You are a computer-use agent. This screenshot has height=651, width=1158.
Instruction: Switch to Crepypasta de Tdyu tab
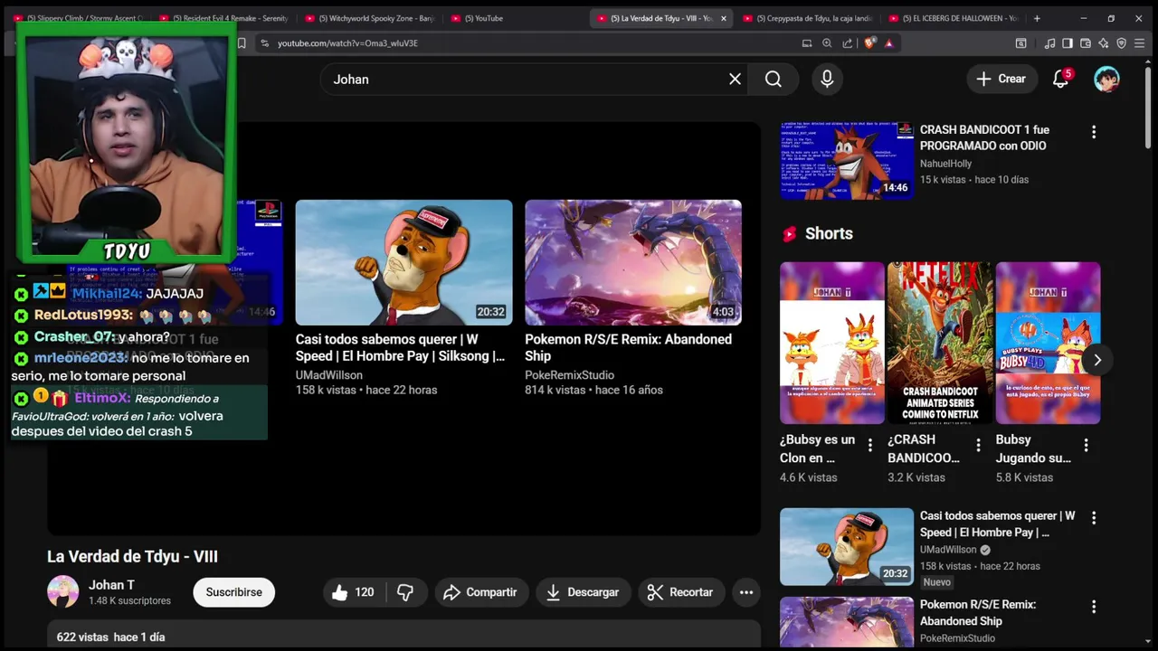coord(807,18)
